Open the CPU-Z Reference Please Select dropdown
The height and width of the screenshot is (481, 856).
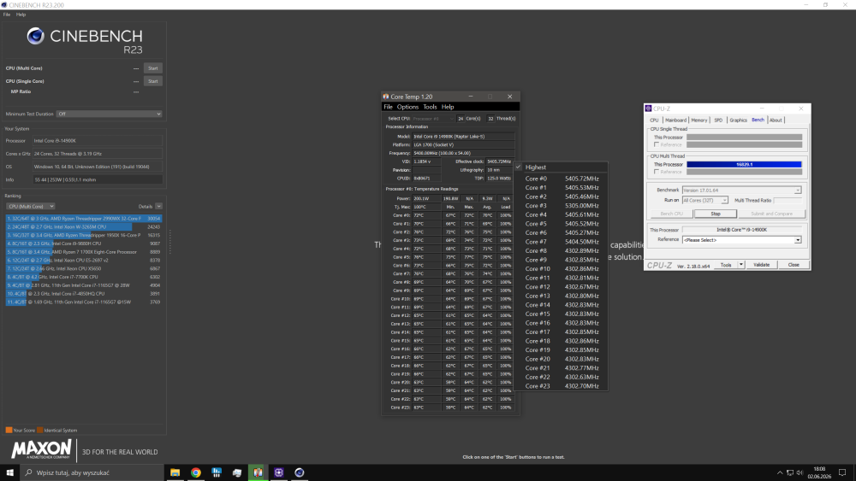pyautogui.click(x=742, y=240)
